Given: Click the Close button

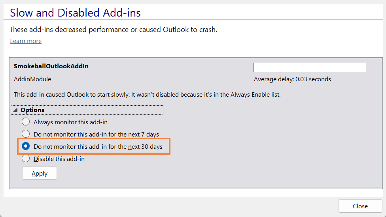Looking at the screenshot, I should [360, 206].
